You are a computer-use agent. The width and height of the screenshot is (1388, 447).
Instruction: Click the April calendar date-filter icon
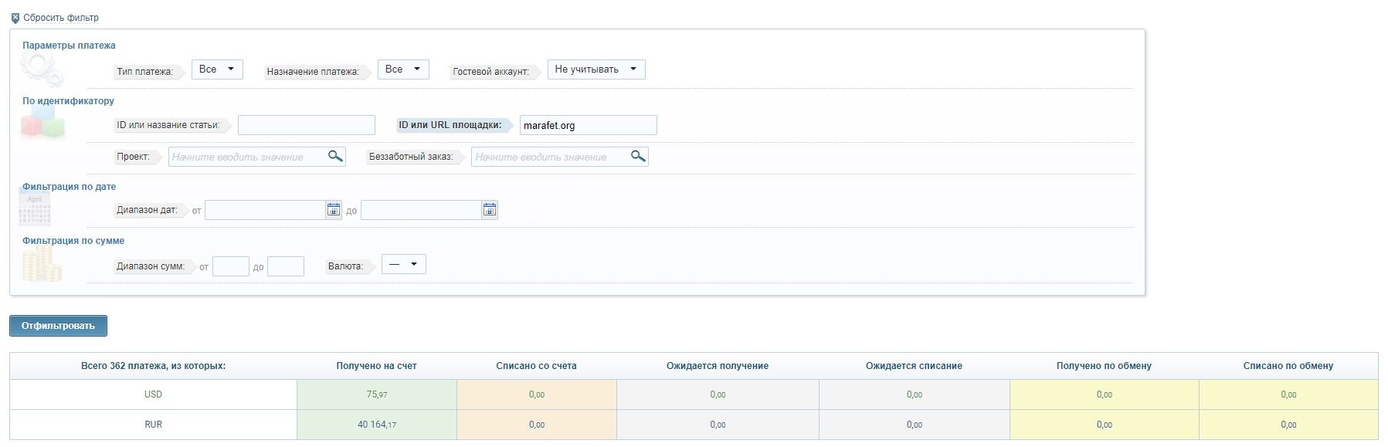pos(35,208)
